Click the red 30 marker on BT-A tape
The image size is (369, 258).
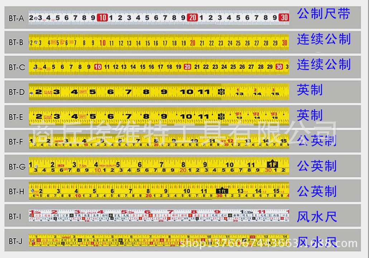click(284, 18)
